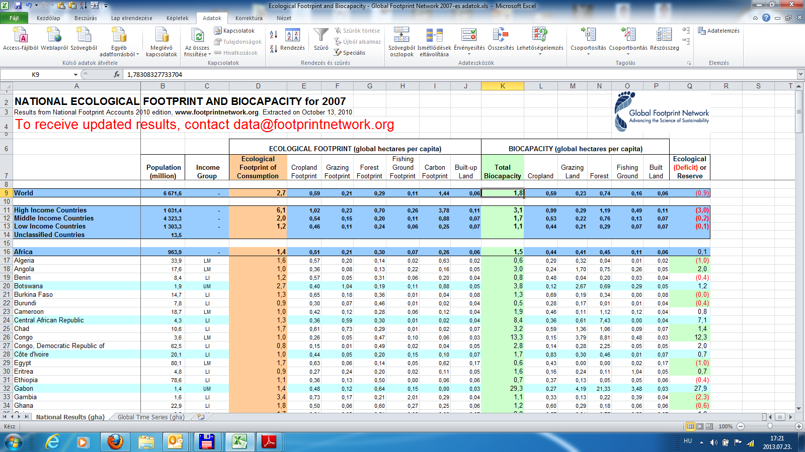805x452 pixels.
Task: Open Szövegből oszlopok text to columns
Action: (x=401, y=42)
